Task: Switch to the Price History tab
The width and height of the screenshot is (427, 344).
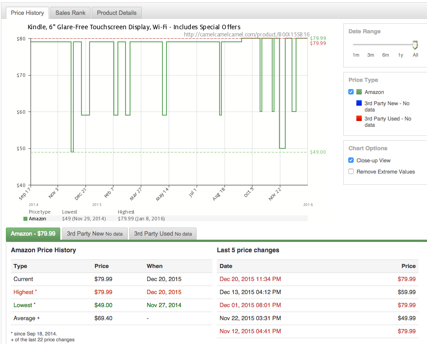Action: pos(27,13)
